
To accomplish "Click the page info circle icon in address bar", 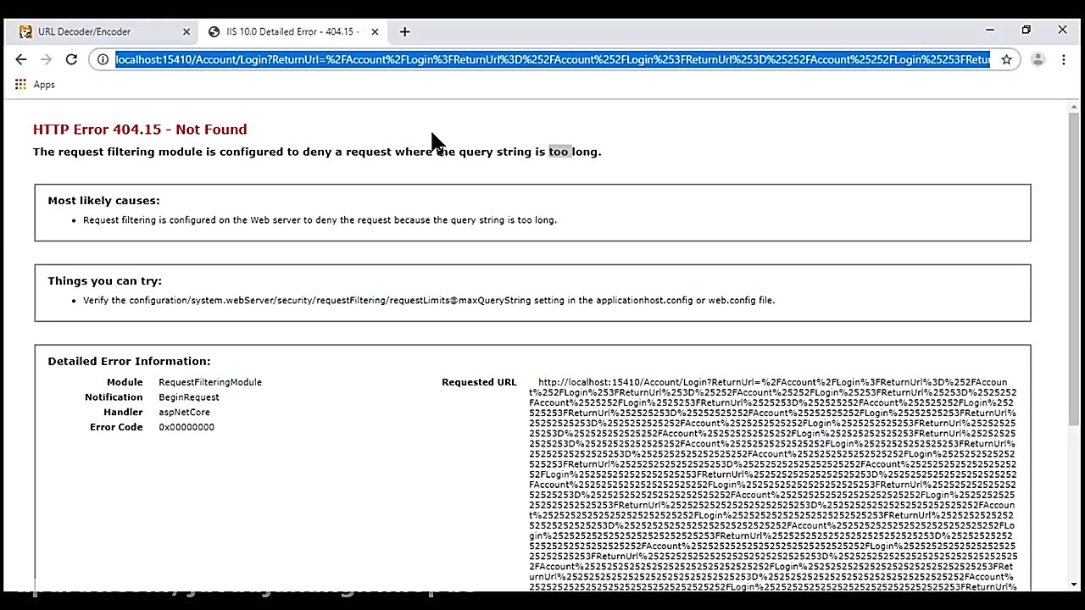I will click(103, 59).
